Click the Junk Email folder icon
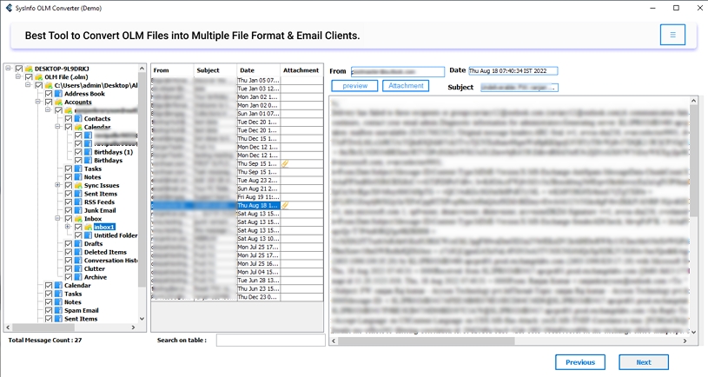The width and height of the screenshot is (708, 377). pos(78,210)
